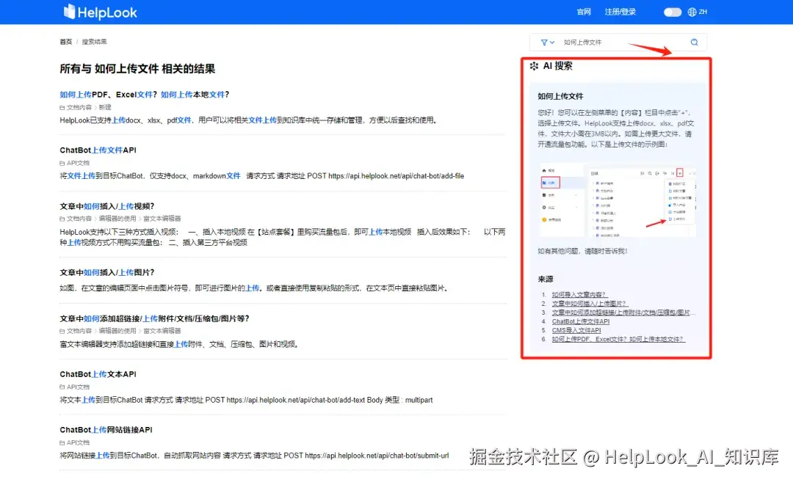Open result 文章中如何插入/上传图片
Screen dimensions: 793x482
106,272
